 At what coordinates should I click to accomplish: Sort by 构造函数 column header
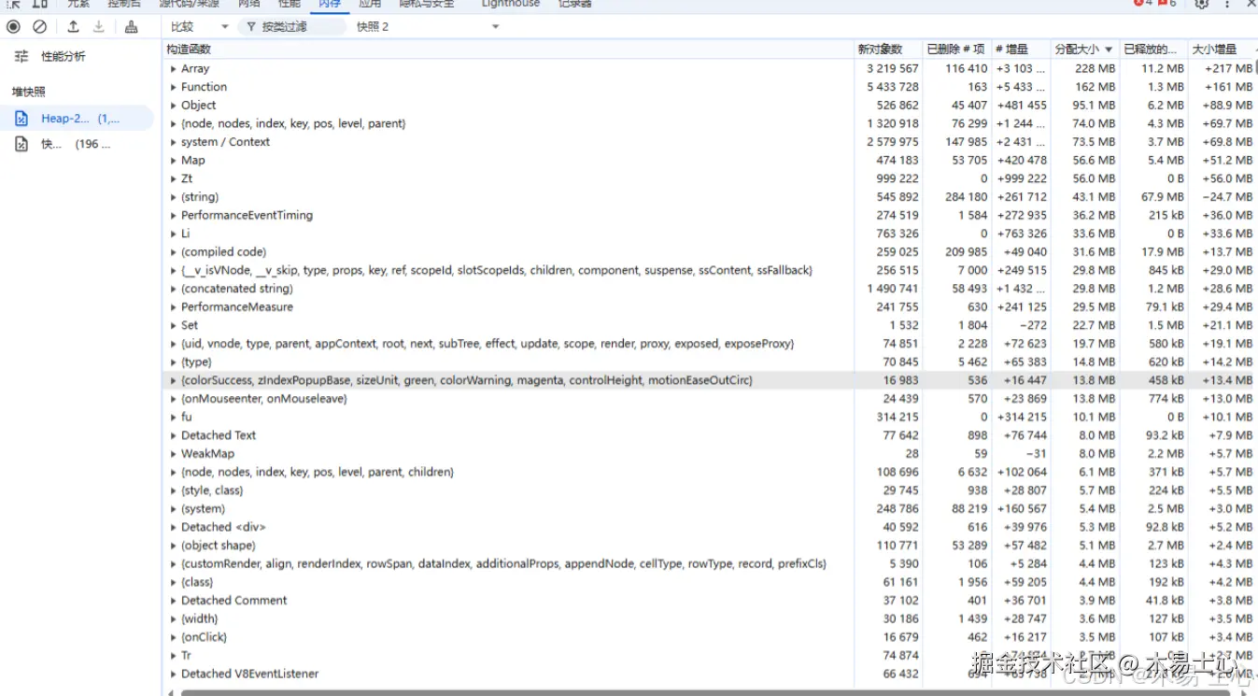(508, 50)
